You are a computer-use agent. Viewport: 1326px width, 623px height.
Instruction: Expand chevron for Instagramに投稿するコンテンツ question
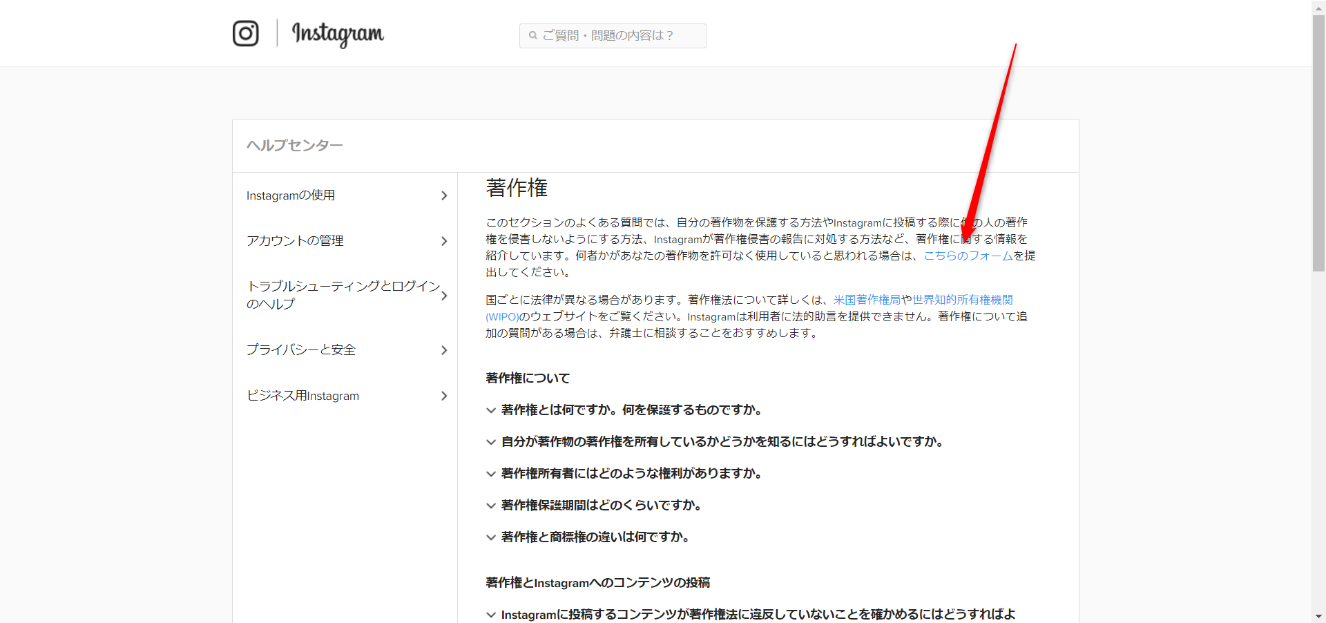pyautogui.click(x=491, y=615)
